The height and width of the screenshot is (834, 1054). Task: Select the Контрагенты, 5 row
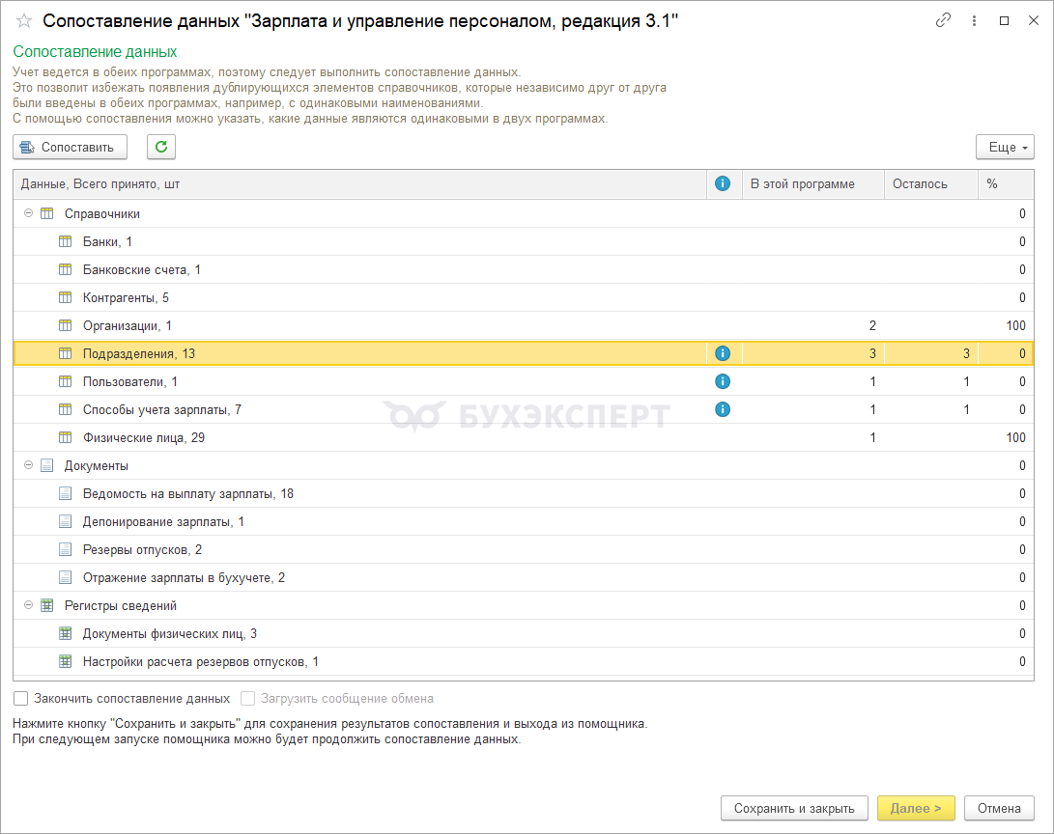pyautogui.click(x=523, y=297)
